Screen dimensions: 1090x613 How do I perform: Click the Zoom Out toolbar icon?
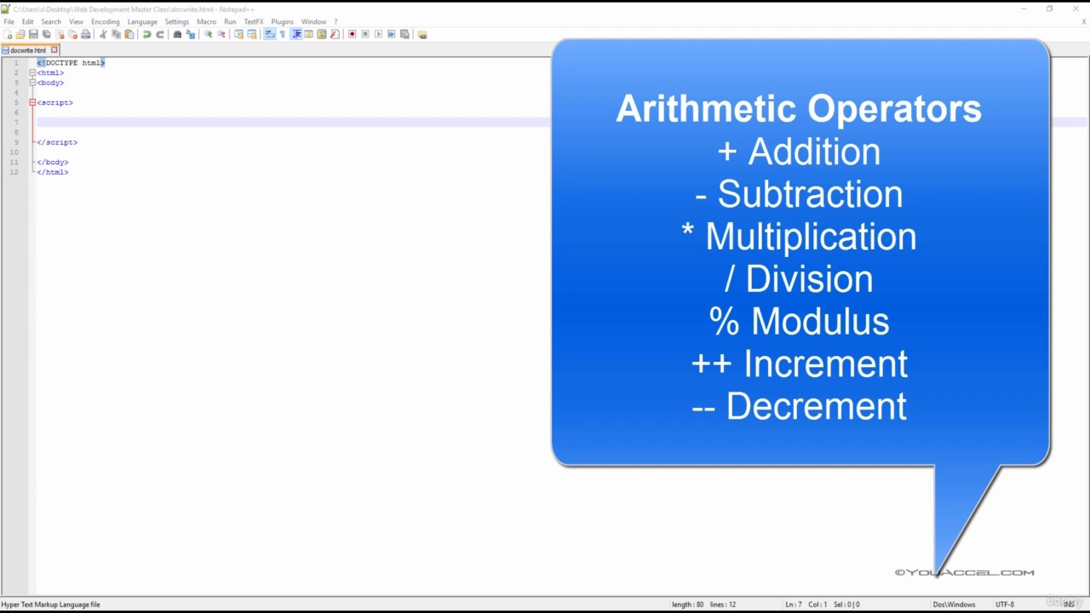pos(221,34)
